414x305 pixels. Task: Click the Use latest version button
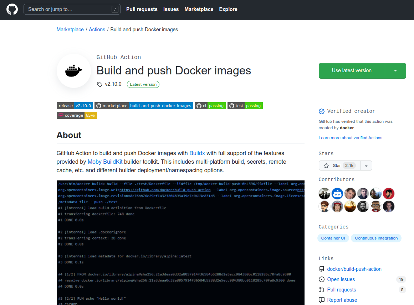click(352, 71)
